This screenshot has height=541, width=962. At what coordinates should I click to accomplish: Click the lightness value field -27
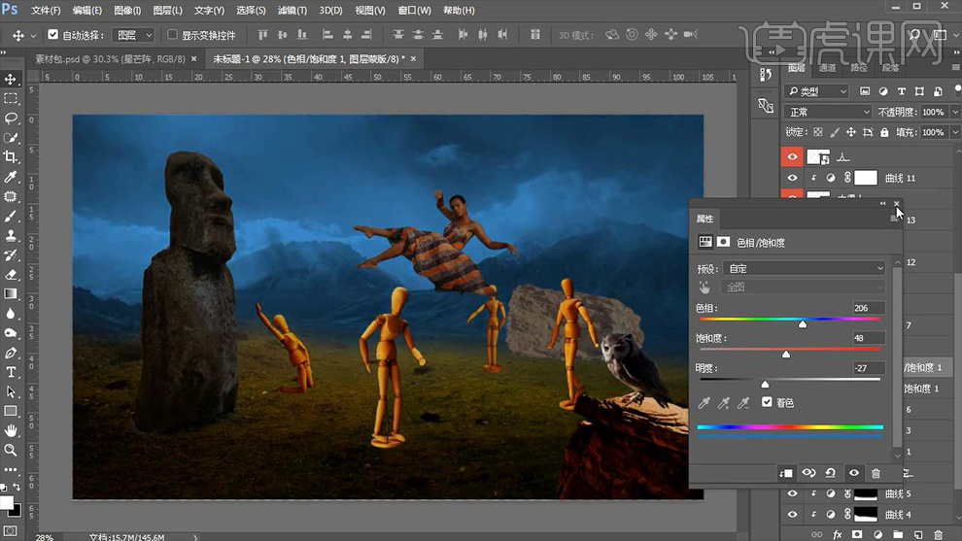coord(868,368)
